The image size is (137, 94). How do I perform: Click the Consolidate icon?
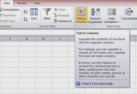click(x=129, y=11)
